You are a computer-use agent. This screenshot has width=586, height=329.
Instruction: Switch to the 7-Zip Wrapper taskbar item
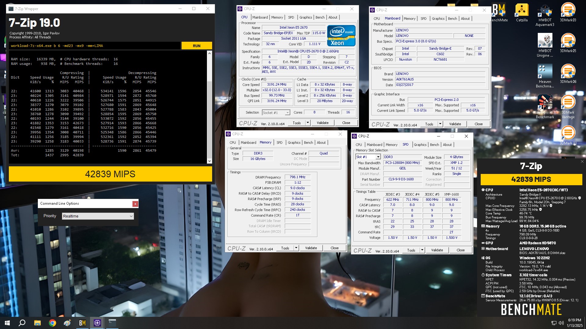(112, 323)
